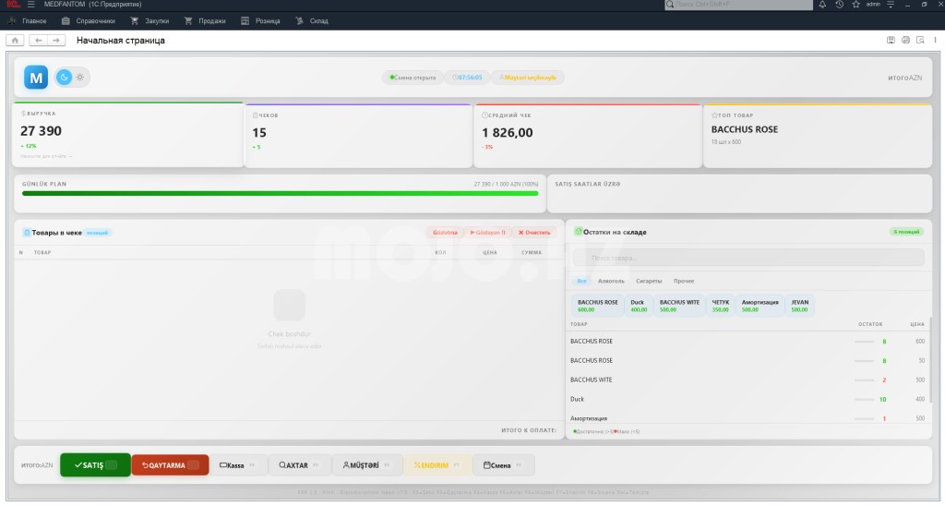This screenshot has width=945, height=506.
Task: Switch to dark mode moon icon
Action: pyautogui.click(x=64, y=78)
